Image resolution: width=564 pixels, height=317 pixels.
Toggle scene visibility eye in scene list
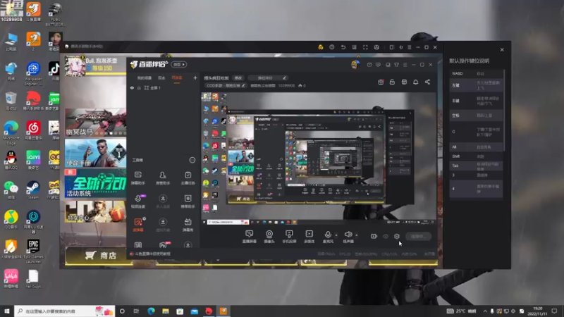pos(132,87)
